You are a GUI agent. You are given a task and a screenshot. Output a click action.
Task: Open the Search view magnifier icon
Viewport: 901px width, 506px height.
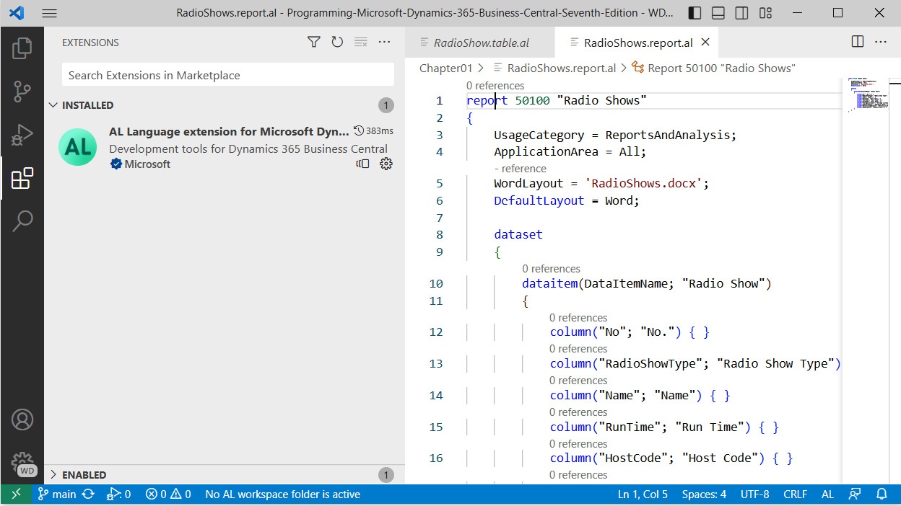coord(22,221)
